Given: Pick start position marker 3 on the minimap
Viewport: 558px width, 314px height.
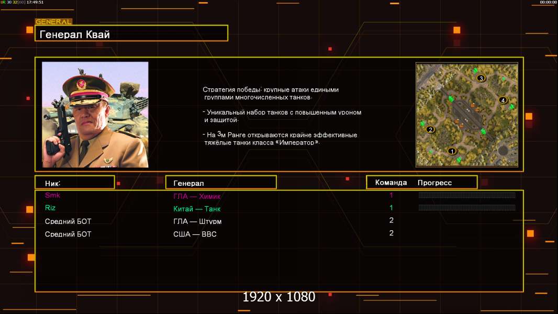Looking at the screenshot, I should [482, 78].
